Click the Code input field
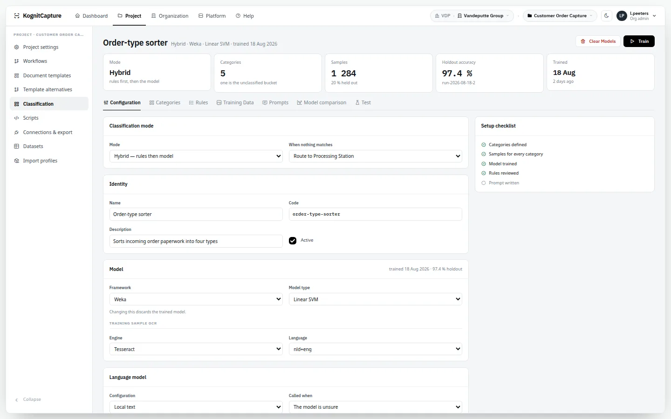Image resolution: width=671 pixels, height=419 pixels. pos(376,214)
